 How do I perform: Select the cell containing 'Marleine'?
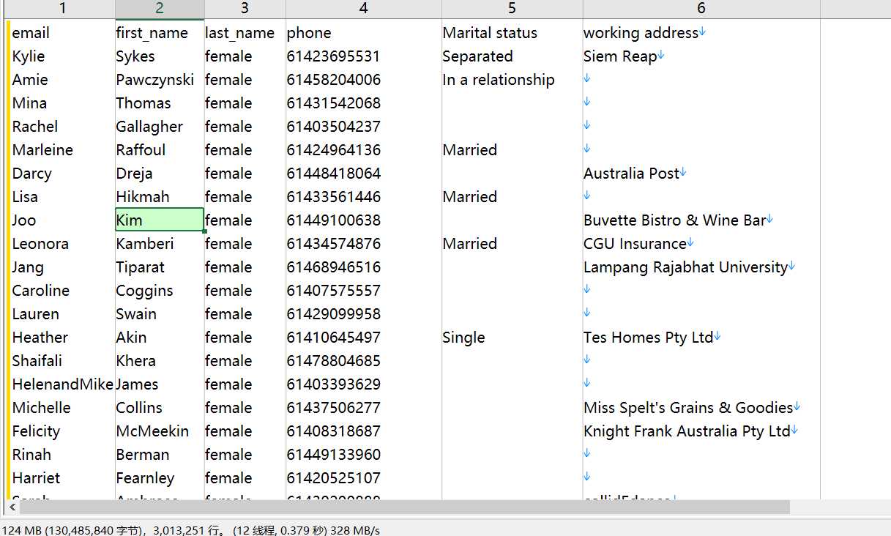pyautogui.click(x=62, y=150)
